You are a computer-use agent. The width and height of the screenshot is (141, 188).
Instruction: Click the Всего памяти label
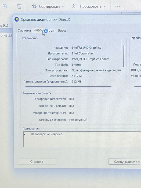pos(58,76)
